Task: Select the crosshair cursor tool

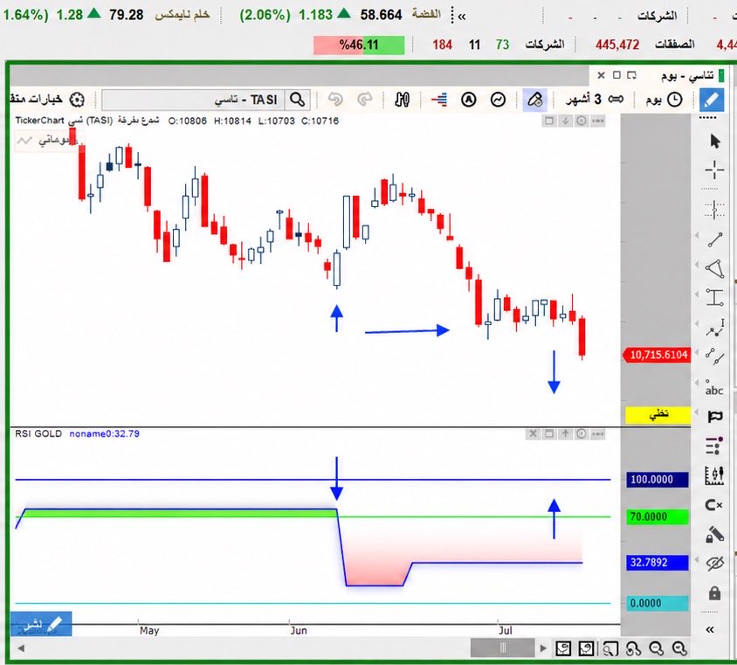Action: [x=714, y=170]
